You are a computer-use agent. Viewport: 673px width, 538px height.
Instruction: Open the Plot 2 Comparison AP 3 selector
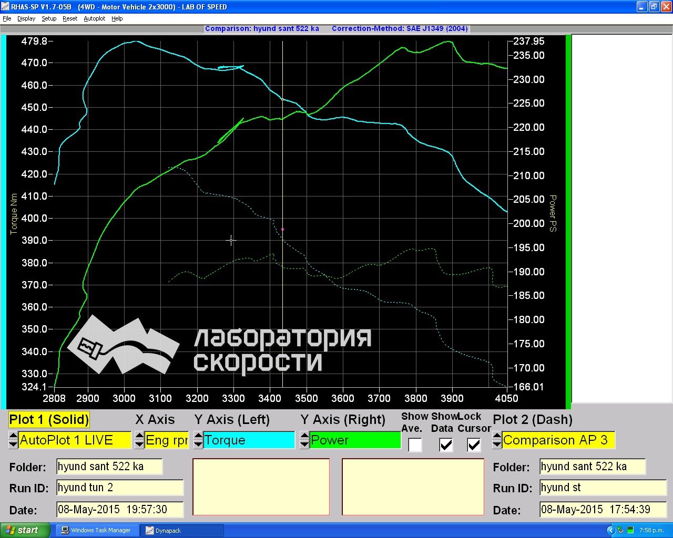(x=558, y=440)
